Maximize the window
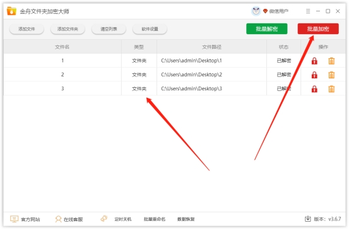The width and height of the screenshot is (349, 230). [x=328, y=11]
